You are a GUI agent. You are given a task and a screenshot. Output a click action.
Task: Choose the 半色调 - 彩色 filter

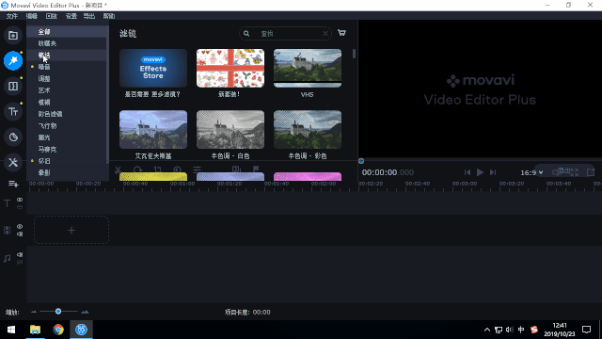pyautogui.click(x=308, y=130)
